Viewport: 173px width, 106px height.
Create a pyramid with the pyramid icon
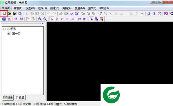click(x=154, y=13)
